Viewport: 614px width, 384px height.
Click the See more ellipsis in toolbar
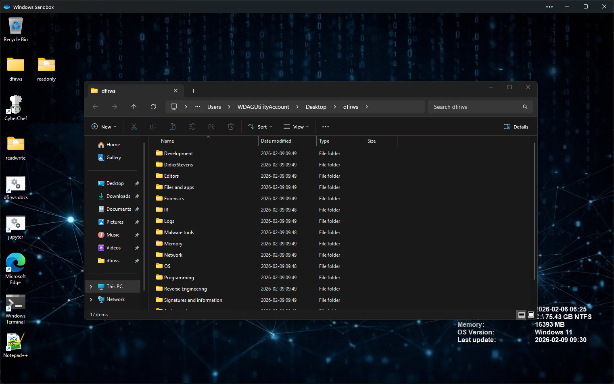[326, 127]
